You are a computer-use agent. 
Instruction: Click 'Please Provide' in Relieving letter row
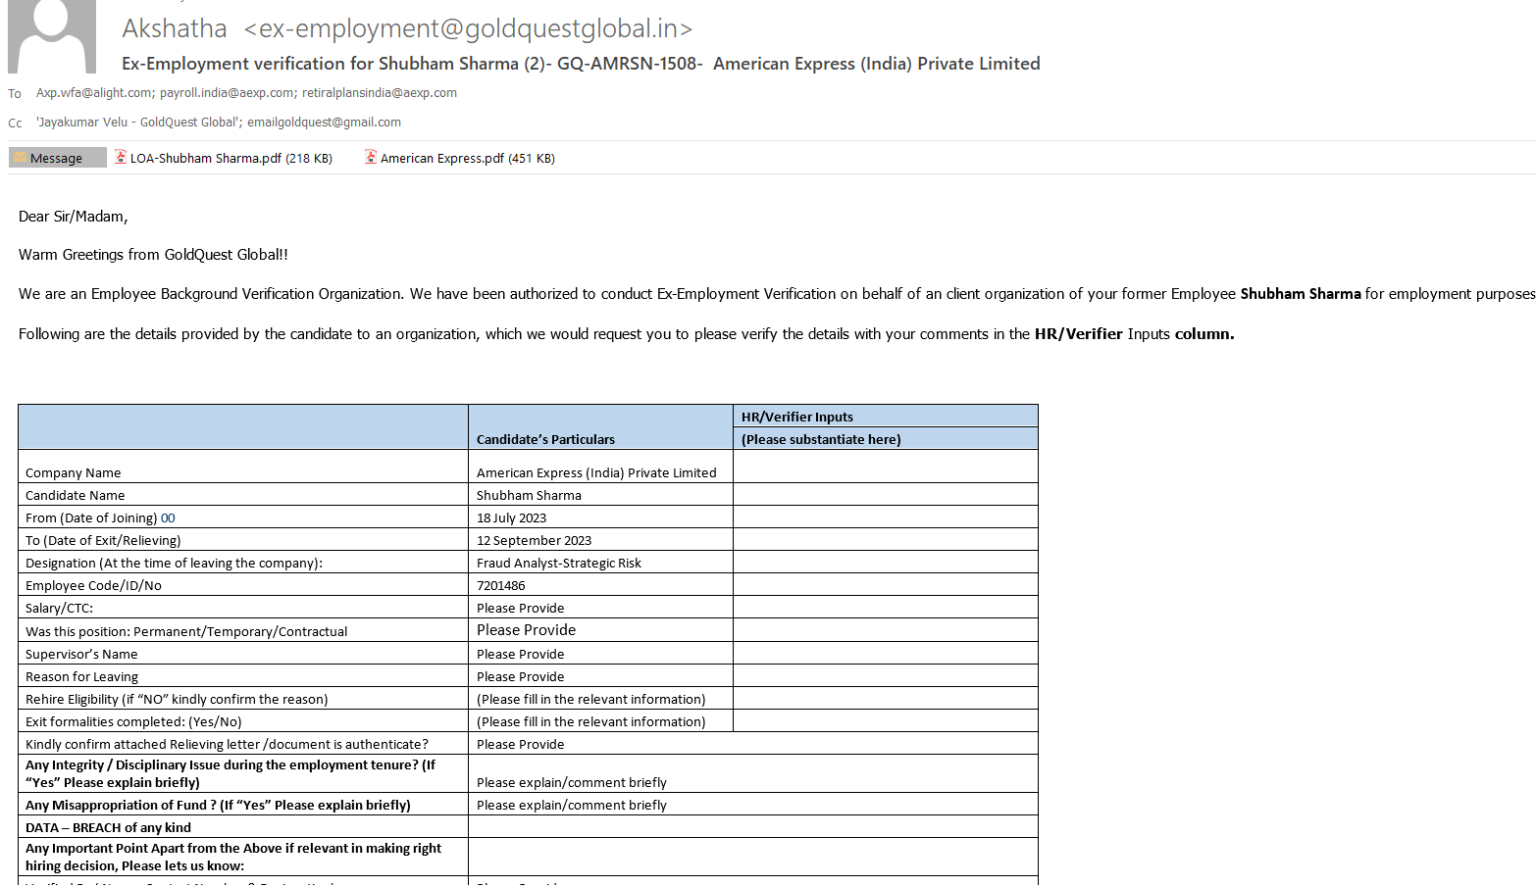[x=520, y=745]
